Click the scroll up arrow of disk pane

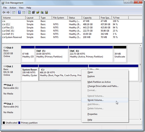click(141, 46)
